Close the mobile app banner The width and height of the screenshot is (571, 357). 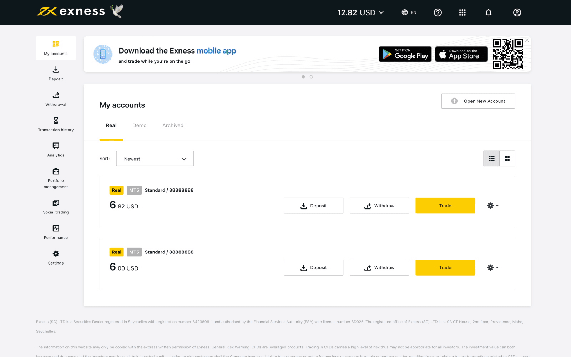pyautogui.click(x=527, y=40)
